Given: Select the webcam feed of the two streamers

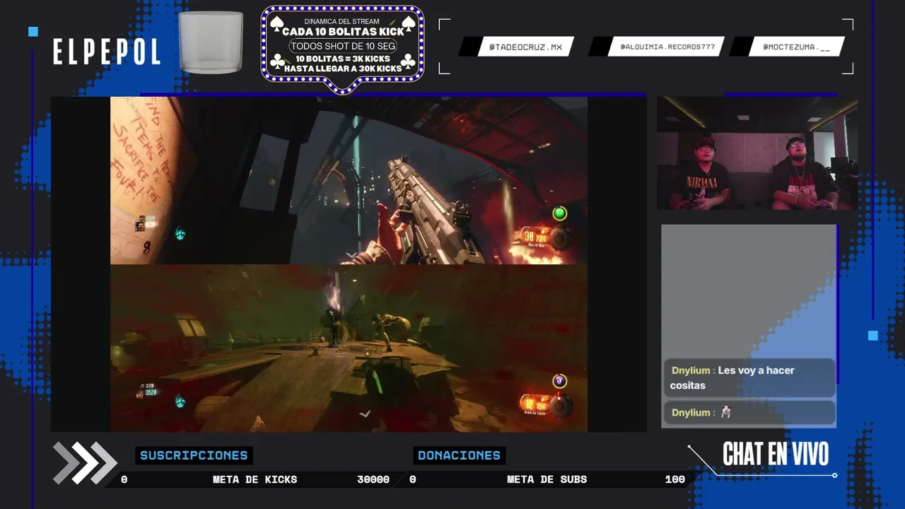Looking at the screenshot, I should coord(757,153).
